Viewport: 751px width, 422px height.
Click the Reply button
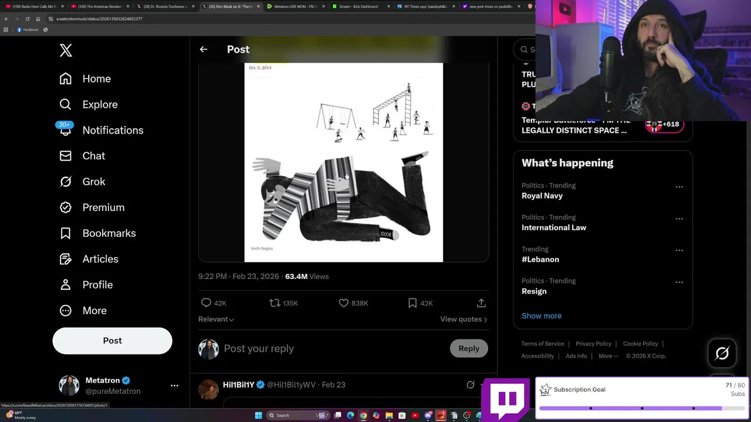(x=469, y=348)
